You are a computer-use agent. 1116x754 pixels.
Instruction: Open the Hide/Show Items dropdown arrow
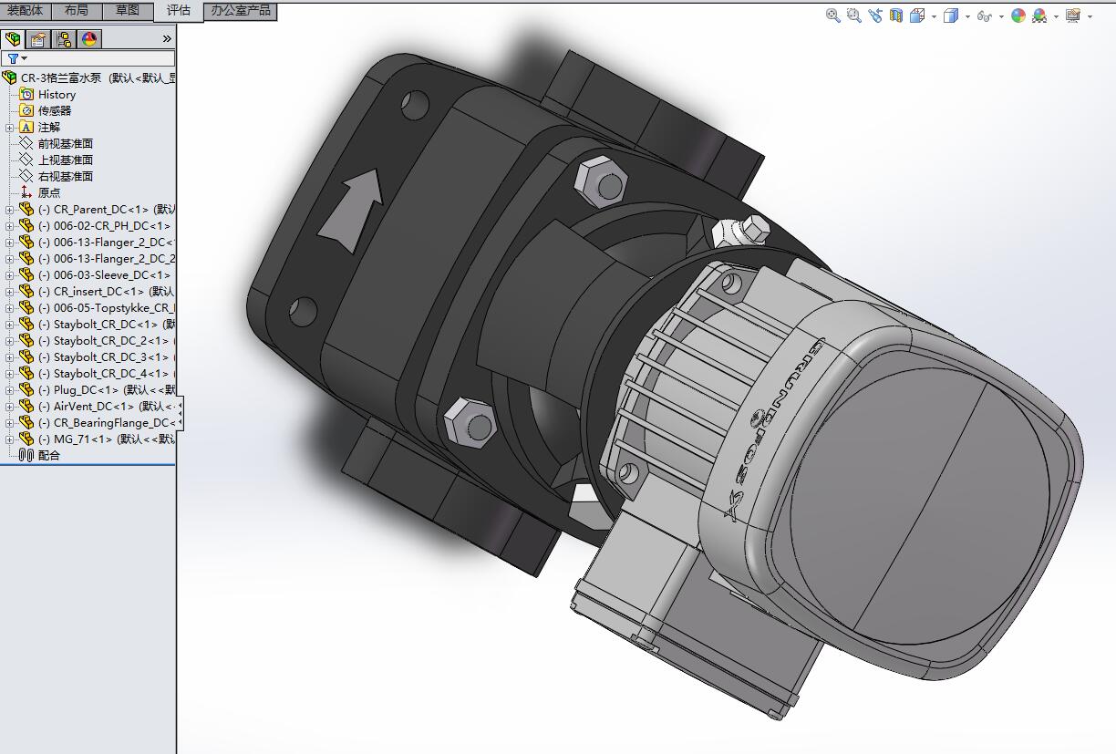1001,16
